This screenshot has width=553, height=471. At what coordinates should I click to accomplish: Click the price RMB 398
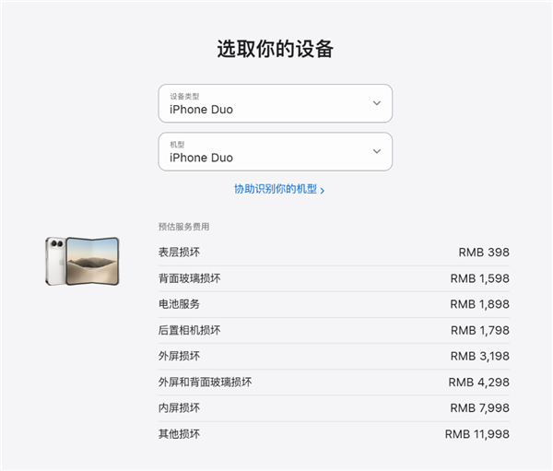click(484, 253)
